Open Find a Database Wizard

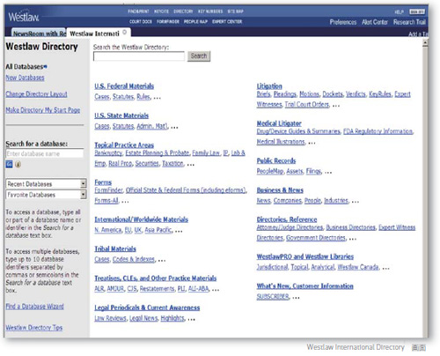[34, 307]
